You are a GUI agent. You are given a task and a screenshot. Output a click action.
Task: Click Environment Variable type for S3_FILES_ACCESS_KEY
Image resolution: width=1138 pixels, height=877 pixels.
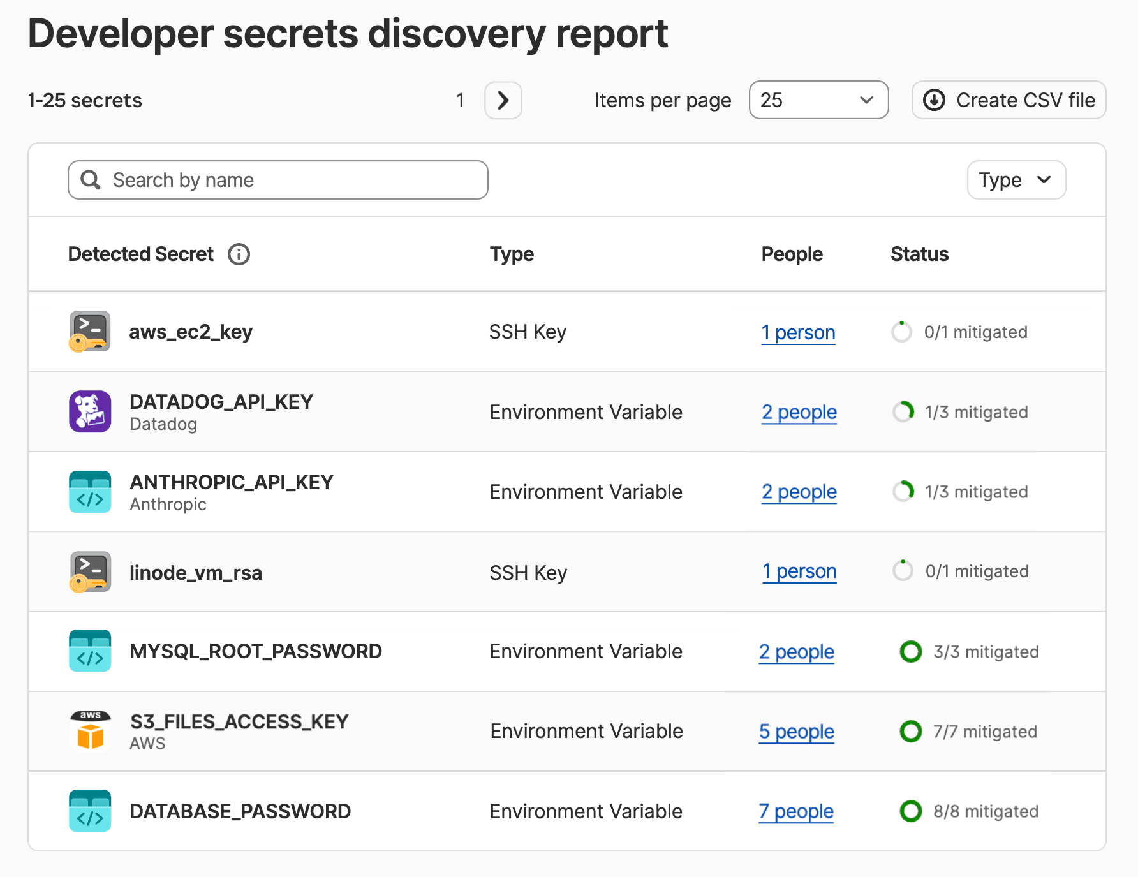tap(586, 731)
